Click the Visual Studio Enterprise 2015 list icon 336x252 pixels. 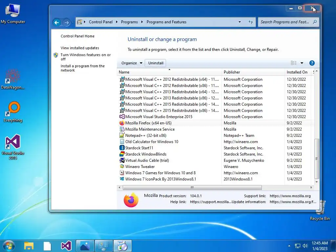[122, 116]
